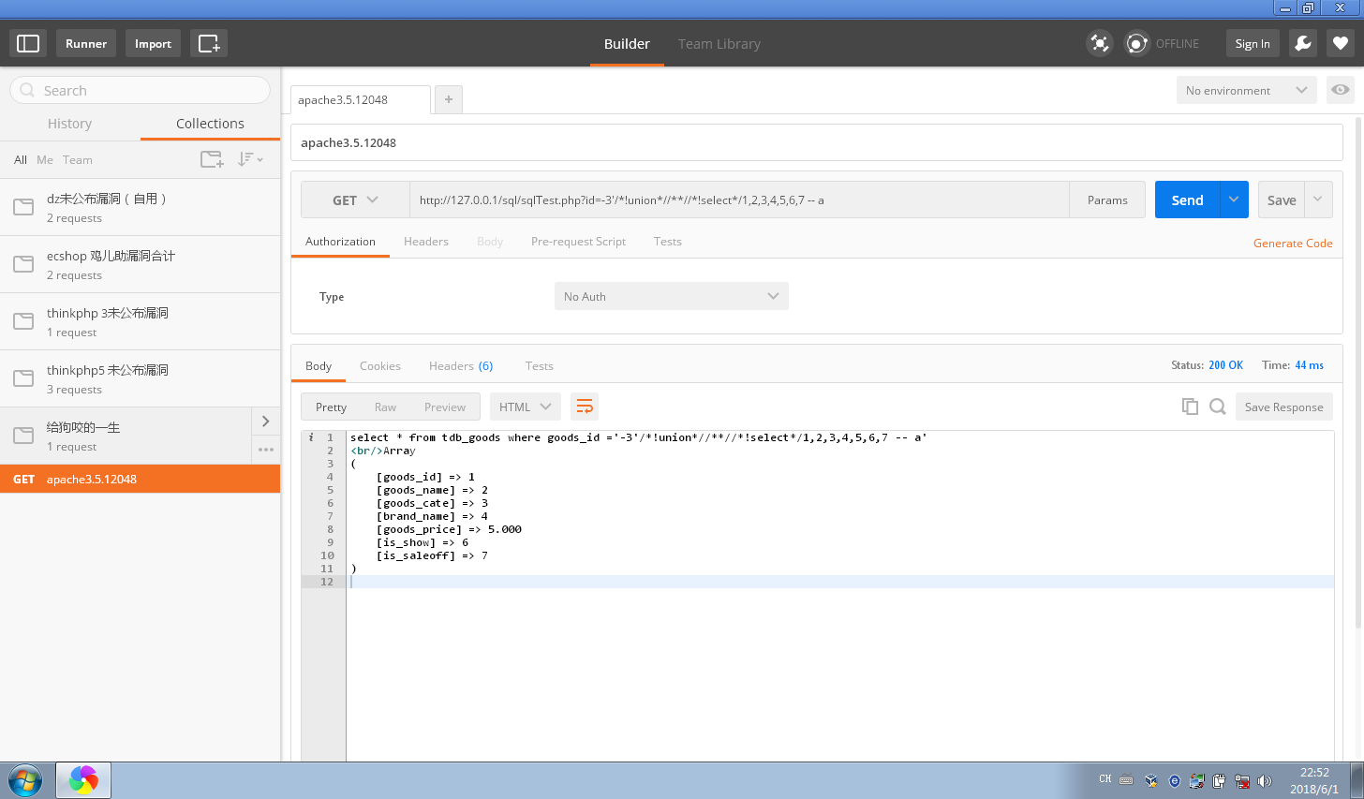1364x799 pixels.
Task: Click the Send button
Action: tap(1187, 200)
